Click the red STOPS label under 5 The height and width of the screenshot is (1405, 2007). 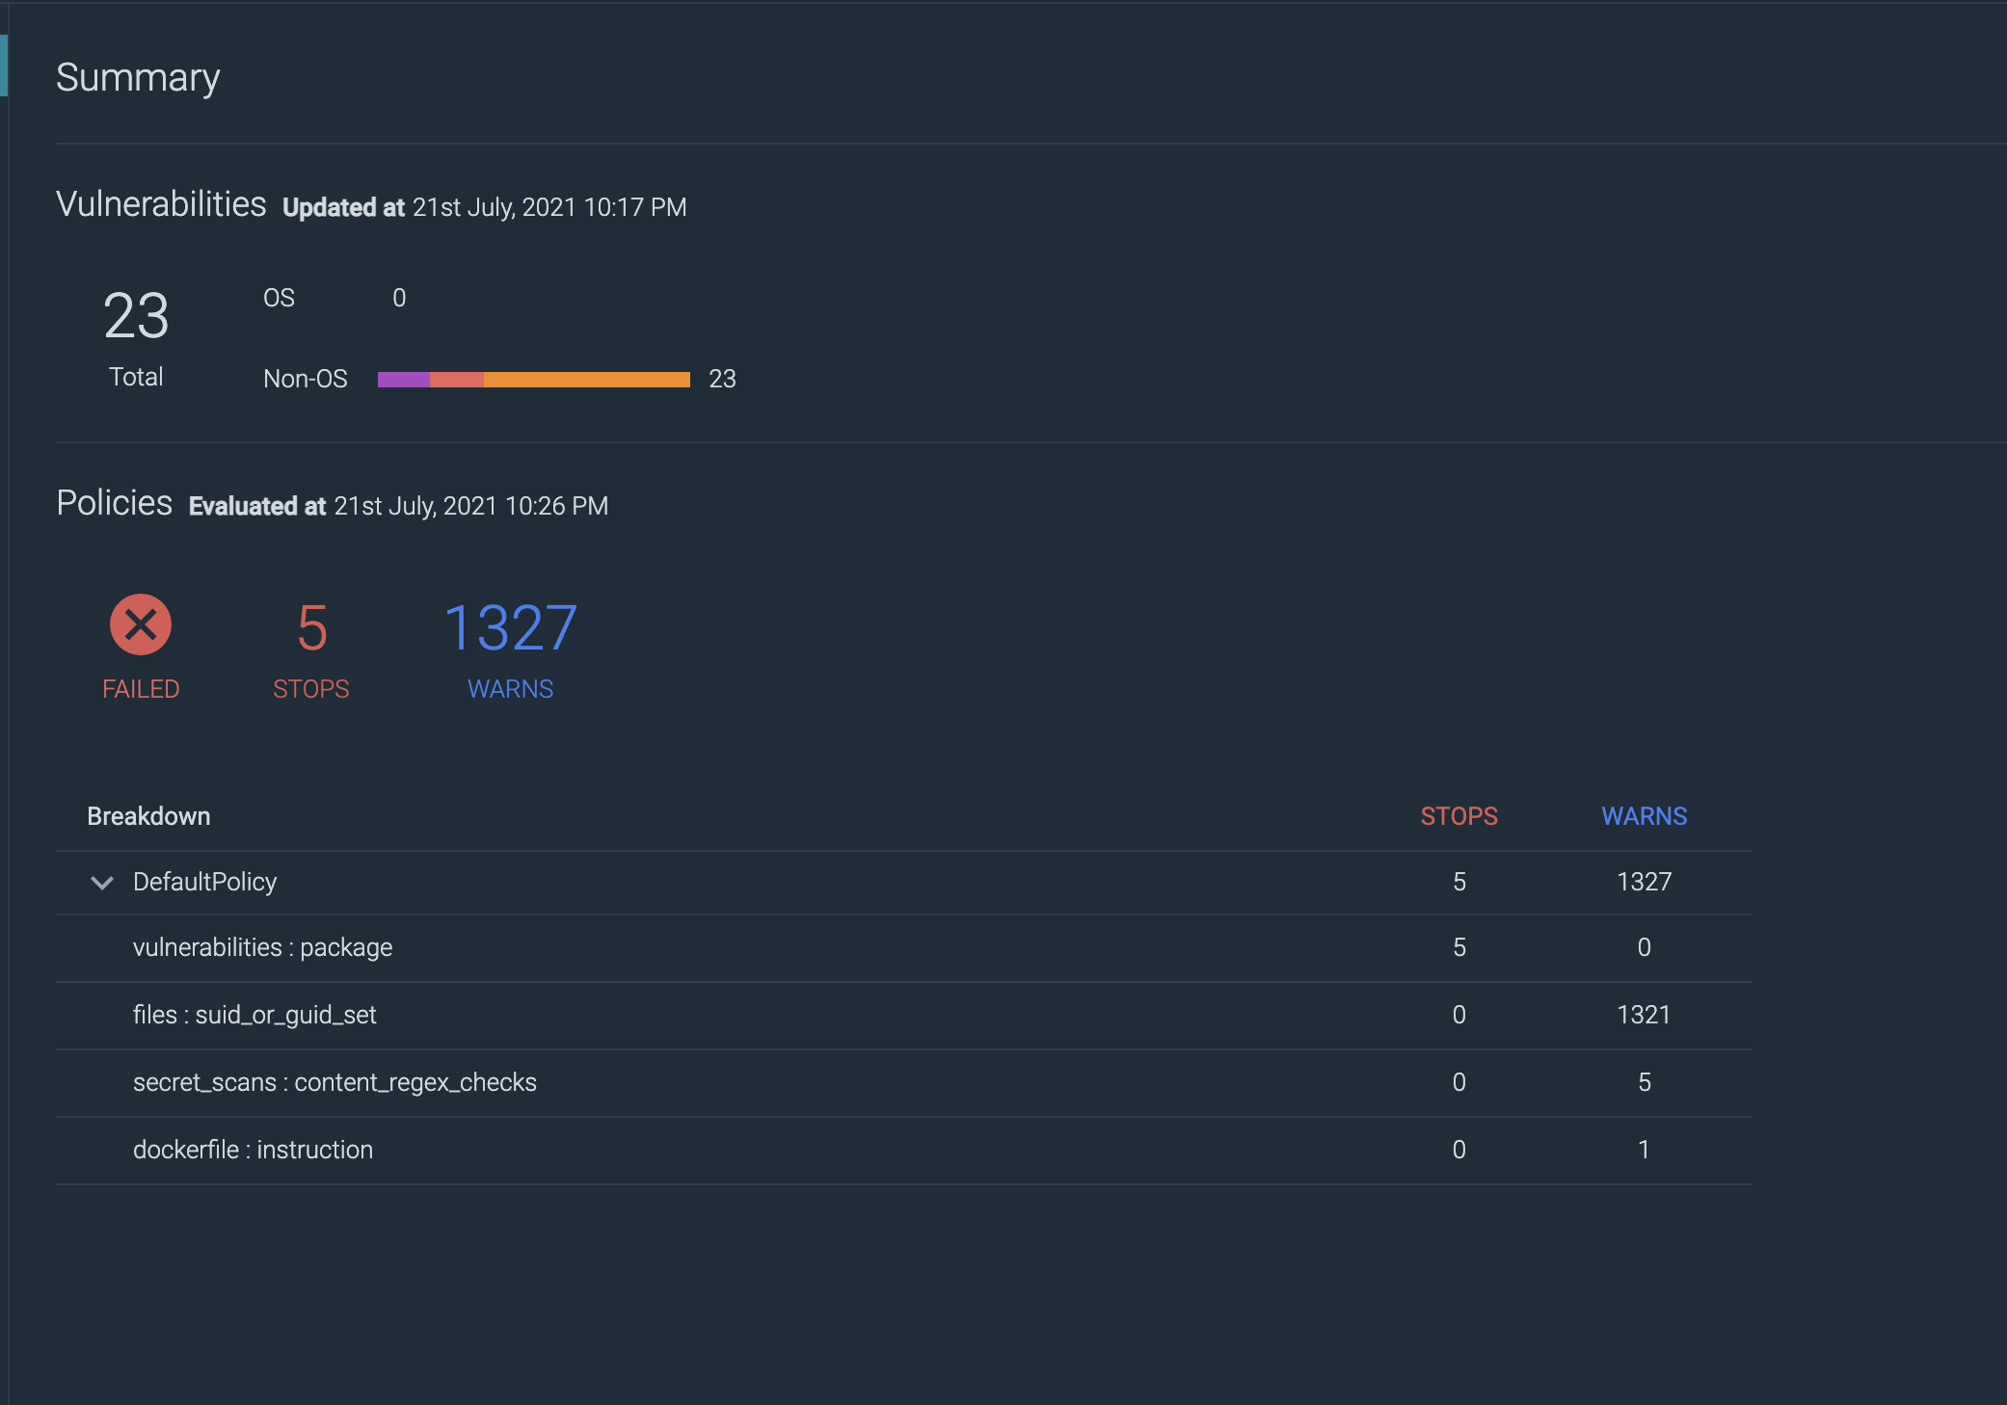pyautogui.click(x=311, y=689)
